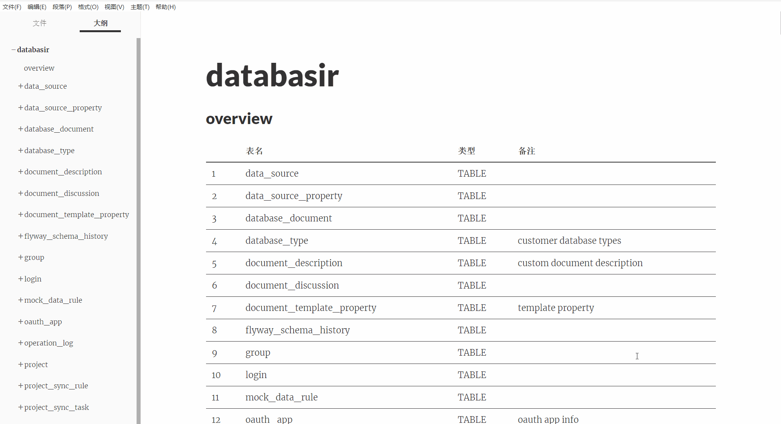
Task: Expand the document_discussion outline node
Action: click(x=20, y=193)
